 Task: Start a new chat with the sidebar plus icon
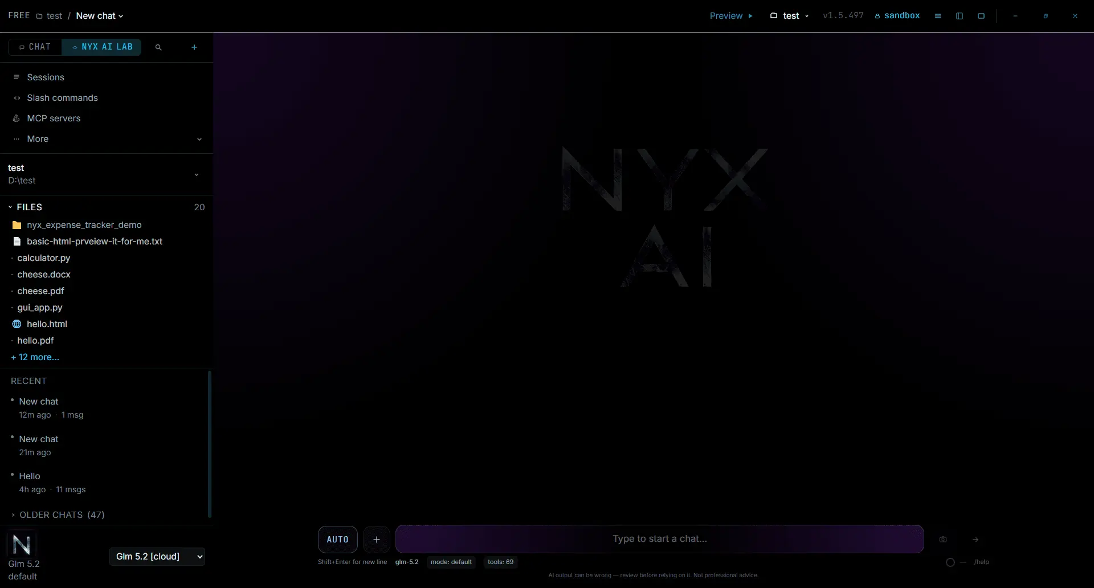194,47
